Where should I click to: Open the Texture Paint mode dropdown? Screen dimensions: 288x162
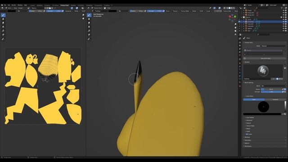(98, 8)
